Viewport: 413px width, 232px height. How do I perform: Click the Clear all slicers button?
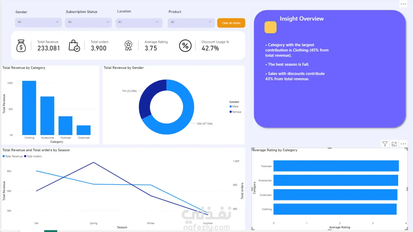pos(231,23)
